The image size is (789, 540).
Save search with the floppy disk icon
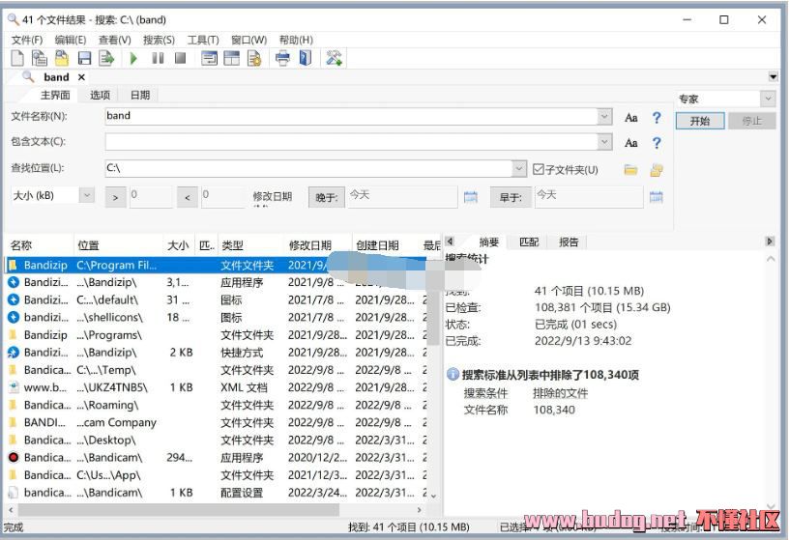point(84,58)
